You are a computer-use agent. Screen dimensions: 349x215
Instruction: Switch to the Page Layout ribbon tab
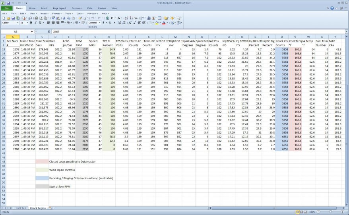60,8
